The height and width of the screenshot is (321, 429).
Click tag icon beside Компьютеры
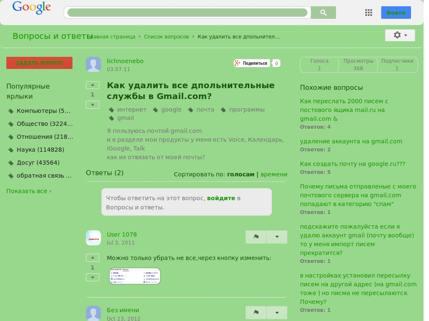point(10,111)
